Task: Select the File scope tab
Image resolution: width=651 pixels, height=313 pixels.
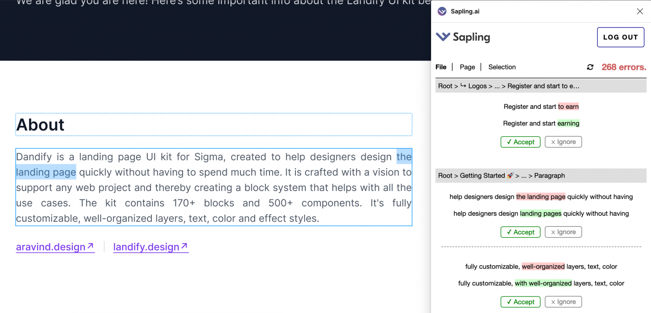Action: (x=440, y=67)
